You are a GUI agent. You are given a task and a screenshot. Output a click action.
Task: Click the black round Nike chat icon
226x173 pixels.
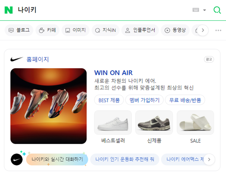[17, 159]
